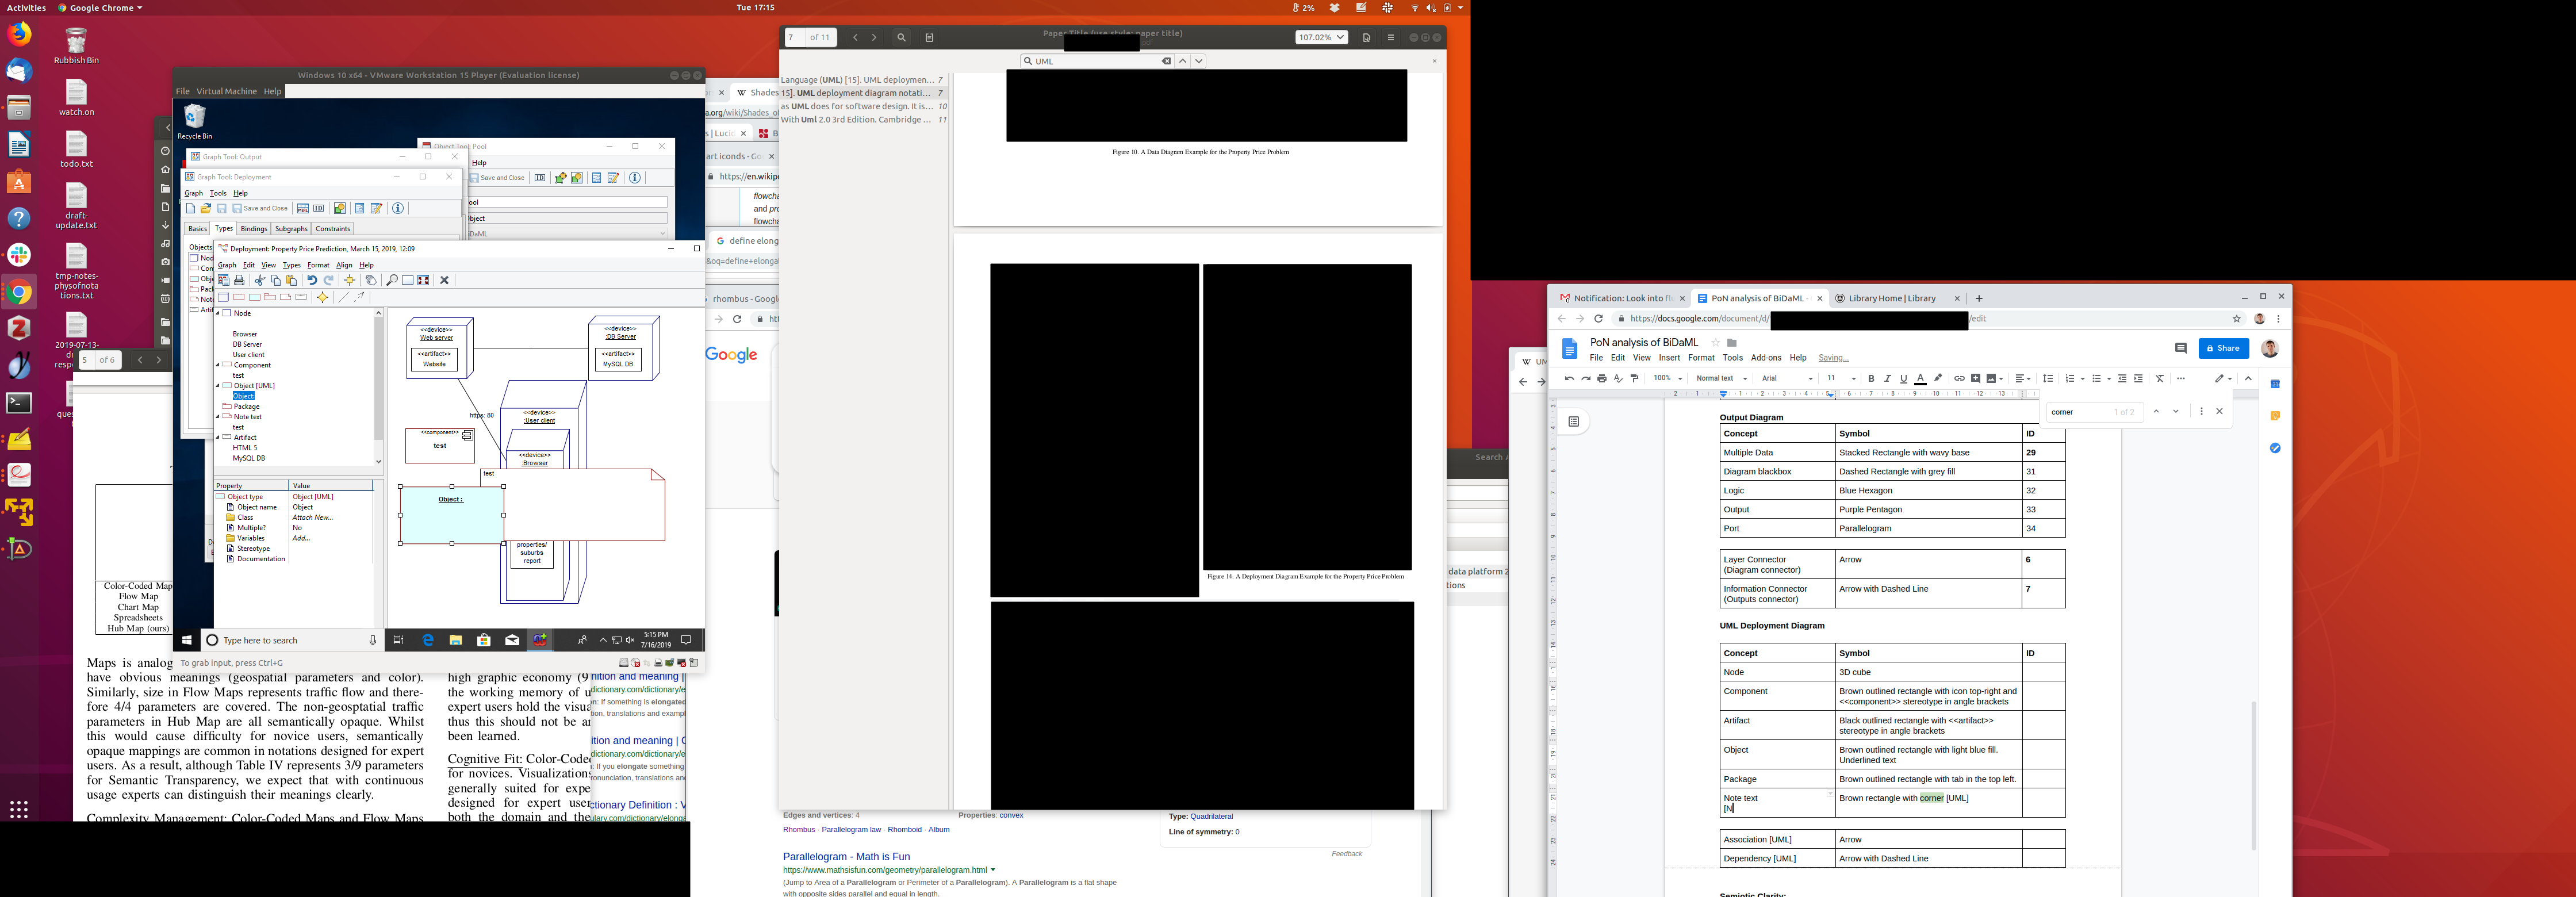2576x897 pixels.
Task: Click the Print icon in Deployment toolbar
Action: [x=239, y=280]
